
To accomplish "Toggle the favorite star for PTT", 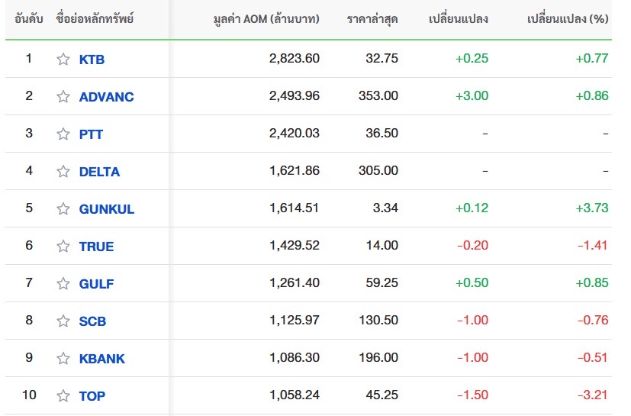I will click(63, 134).
